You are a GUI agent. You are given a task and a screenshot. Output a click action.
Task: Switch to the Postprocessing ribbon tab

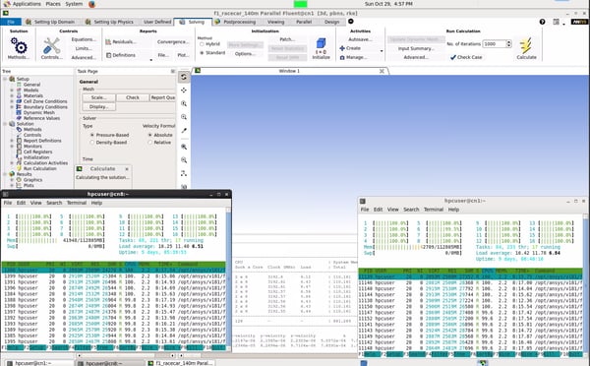click(235, 22)
